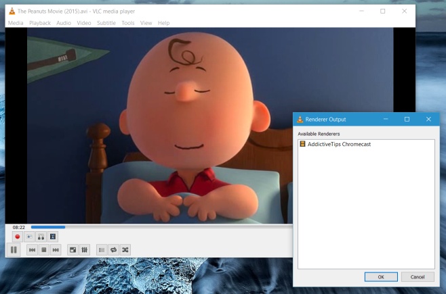Click OK in Renderer Output dialog
Screen dimensions: 446x294
(x=381, y=277)
